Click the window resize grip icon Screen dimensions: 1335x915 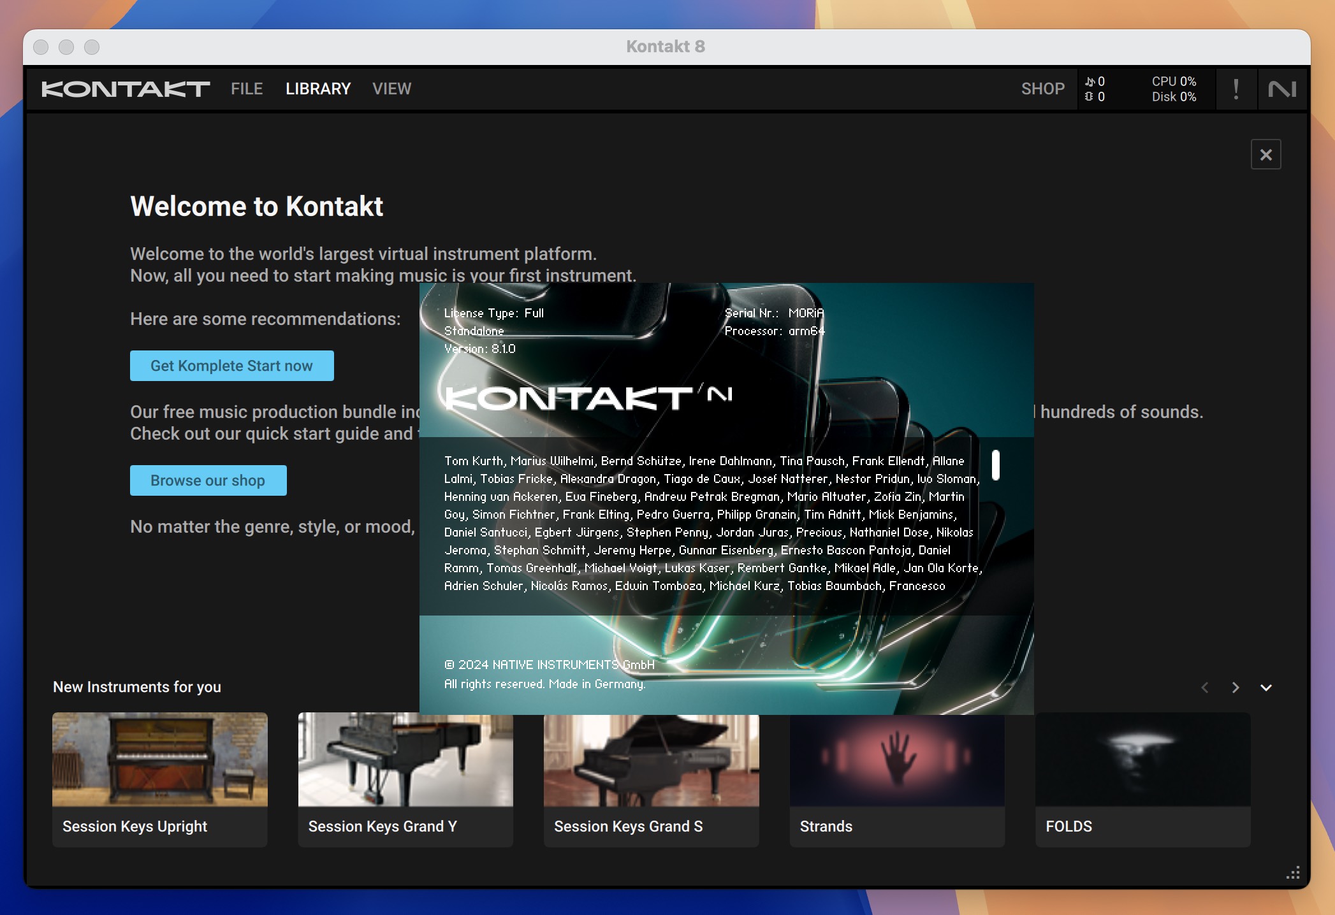coord(1293,874)
